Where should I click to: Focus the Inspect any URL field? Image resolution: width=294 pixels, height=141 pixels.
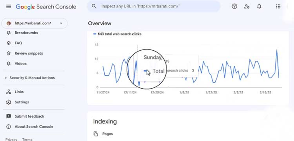153,6
